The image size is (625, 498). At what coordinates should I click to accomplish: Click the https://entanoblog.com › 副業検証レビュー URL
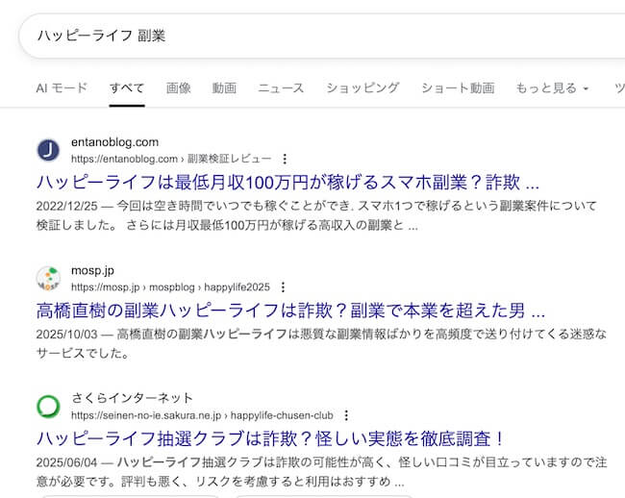point(171,159)
